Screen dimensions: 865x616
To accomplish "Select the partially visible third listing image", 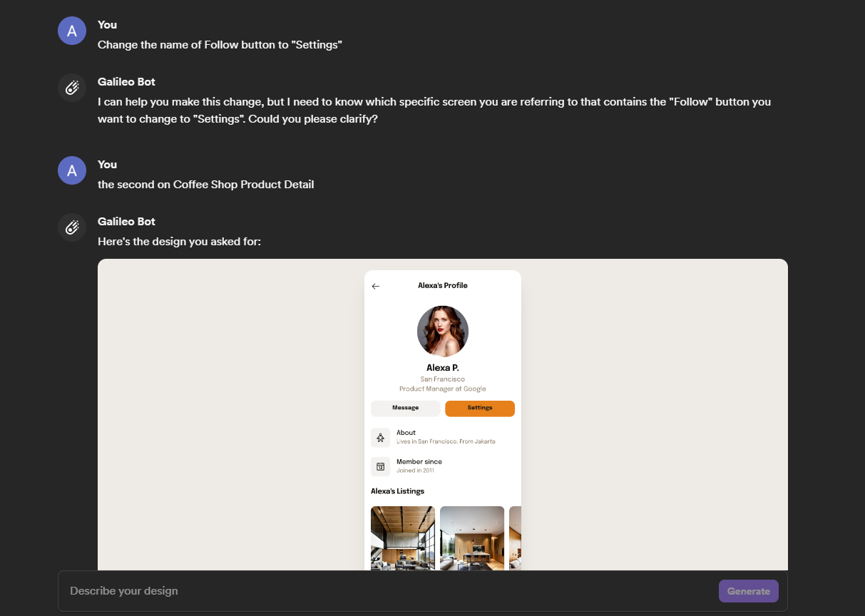I will (x=515, y=538).
